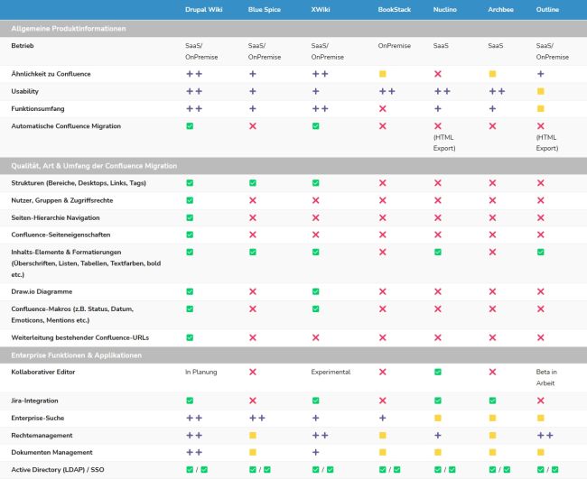Click Outline's double-plus icon in Rechtemanagement row
This screenshot has width=587, height=479.
[545, 436]
